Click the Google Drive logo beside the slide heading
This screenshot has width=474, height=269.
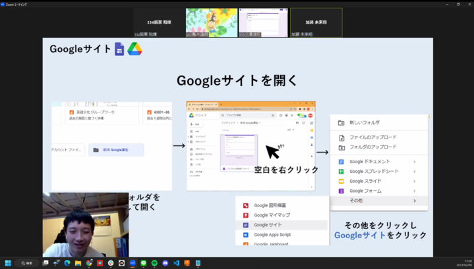pos(134,49)
